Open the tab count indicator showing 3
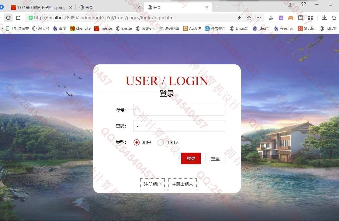The height and width of the screenshot is (221, 339). [x=290, y=4]
